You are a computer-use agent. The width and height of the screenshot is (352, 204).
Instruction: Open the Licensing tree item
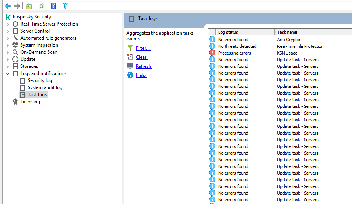[30, 102]
